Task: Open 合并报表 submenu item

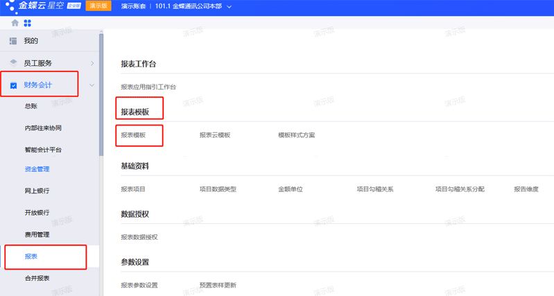Action: point(37,279)
